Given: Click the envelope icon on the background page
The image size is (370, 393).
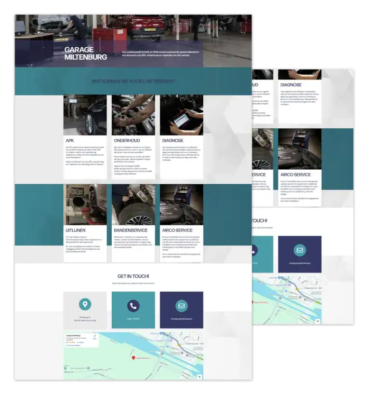Looking at the screenshot, I should pos(300,250).
